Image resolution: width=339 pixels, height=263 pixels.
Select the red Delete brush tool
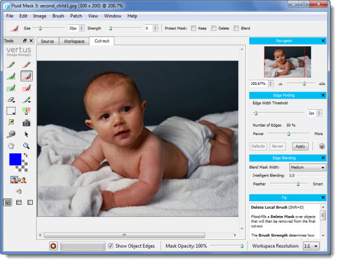coord(26,65)
